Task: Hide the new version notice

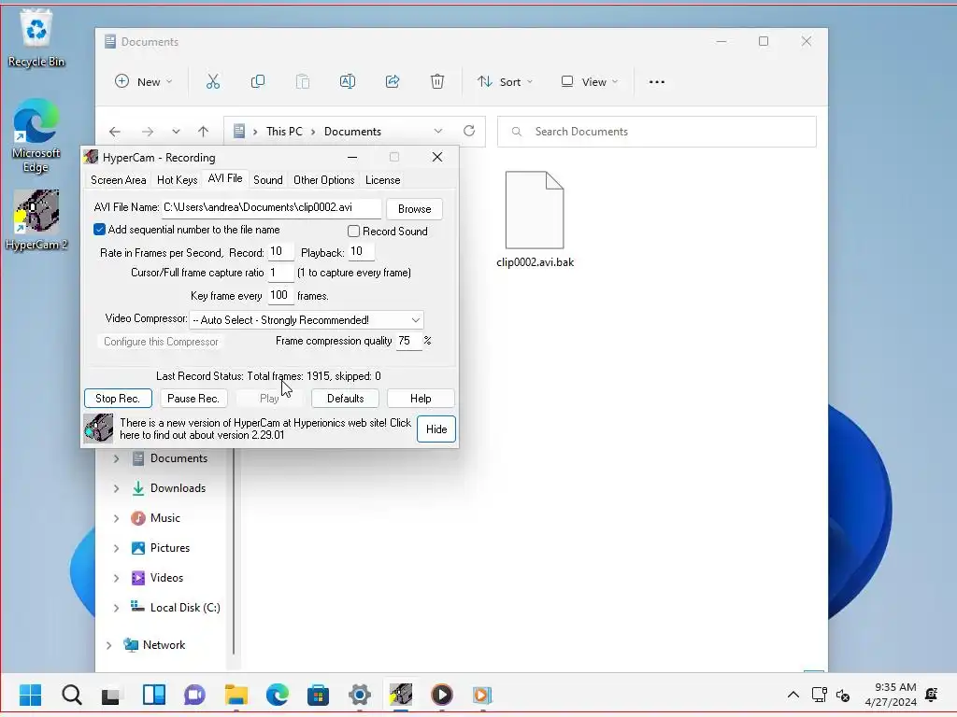Action: pos(436,429)
